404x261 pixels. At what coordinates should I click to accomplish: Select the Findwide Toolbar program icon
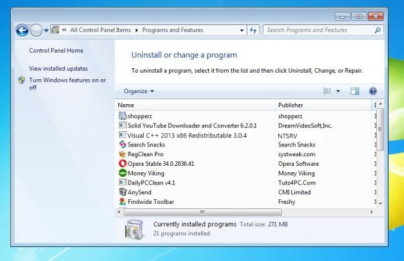[x=123, y=202]
